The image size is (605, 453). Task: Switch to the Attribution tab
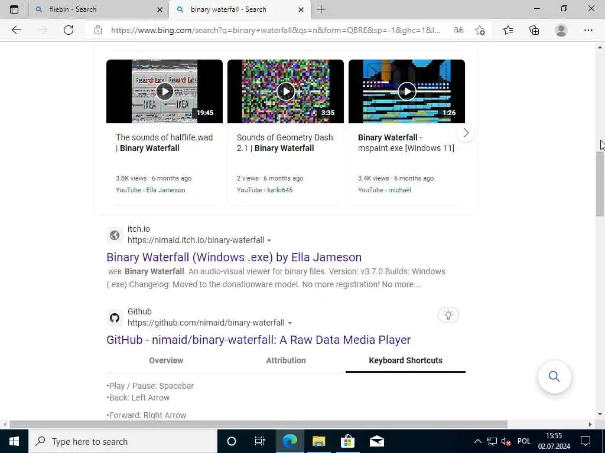click(x=286, y=360)
